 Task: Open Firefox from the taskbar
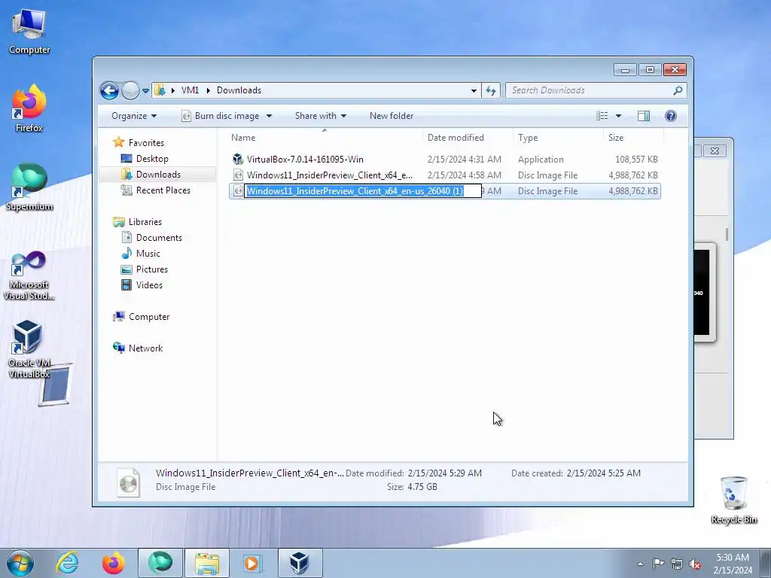113,563
